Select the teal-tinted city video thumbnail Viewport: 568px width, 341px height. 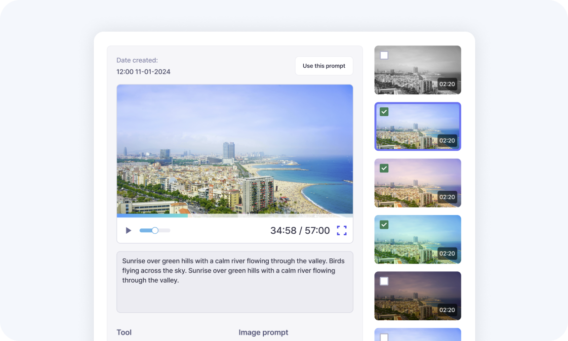(418, 240)
